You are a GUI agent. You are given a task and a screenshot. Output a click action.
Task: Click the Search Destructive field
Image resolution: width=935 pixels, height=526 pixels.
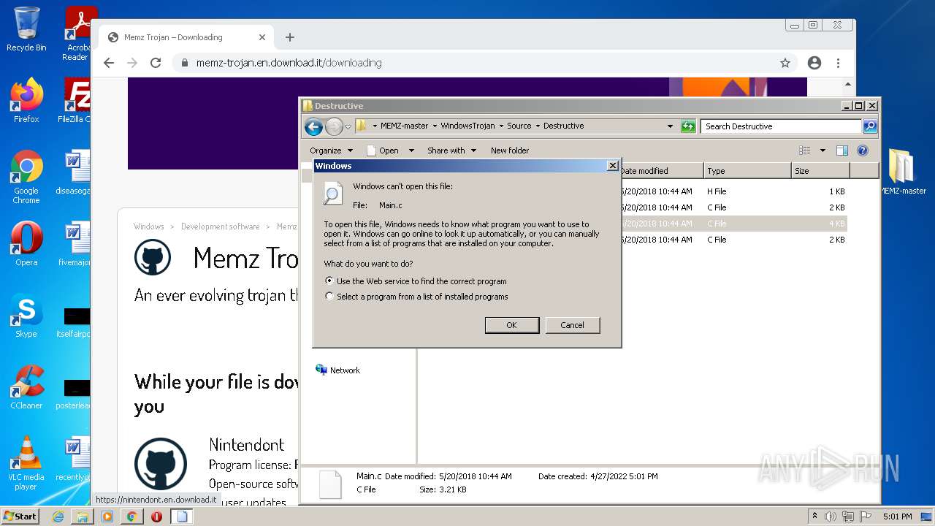780,126
